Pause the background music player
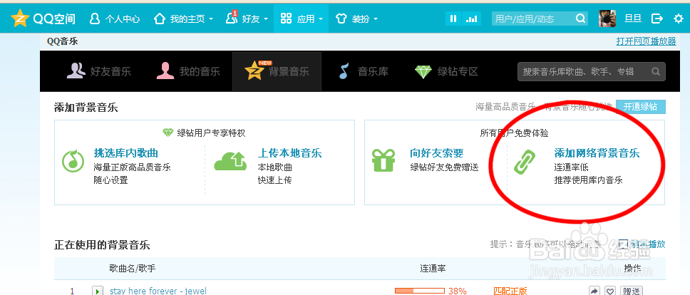This screenshot has height=295, width=690. pyautogui.click(x=453, y=19)
